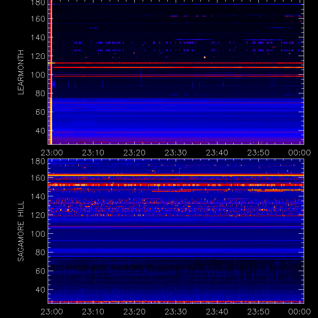Screen dimensions: 318x318
Task: Click the 23:20 time label under the Learmonth plot
Action: tap(134, 153)
